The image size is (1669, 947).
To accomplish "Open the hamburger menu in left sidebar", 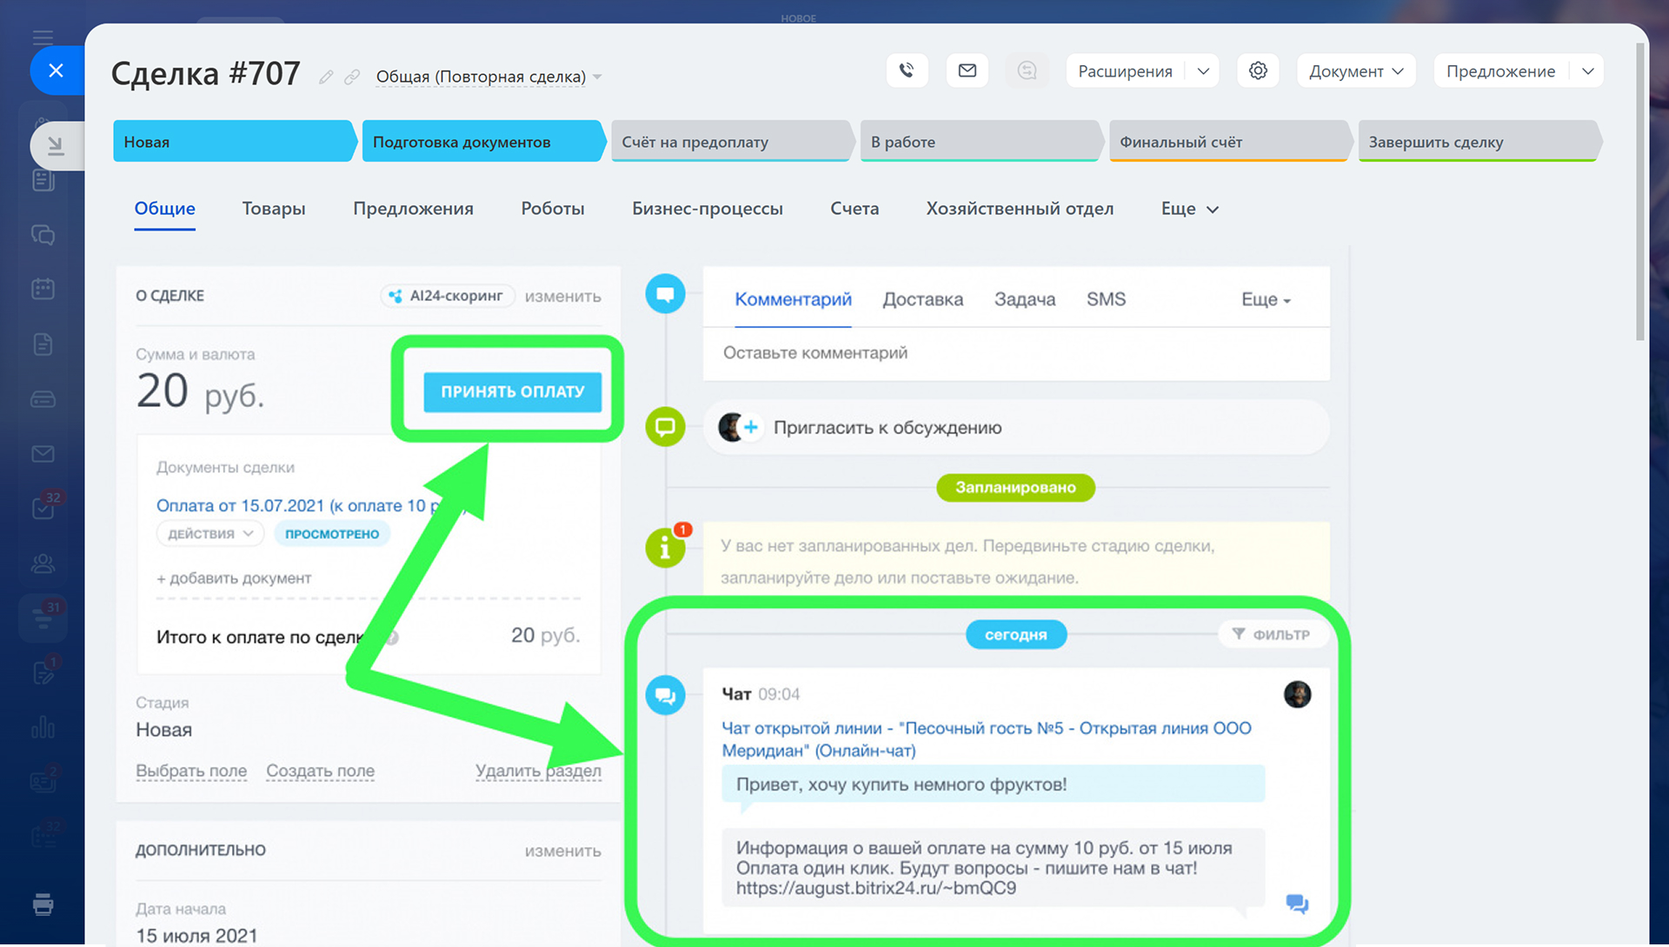I will point(43,37).
